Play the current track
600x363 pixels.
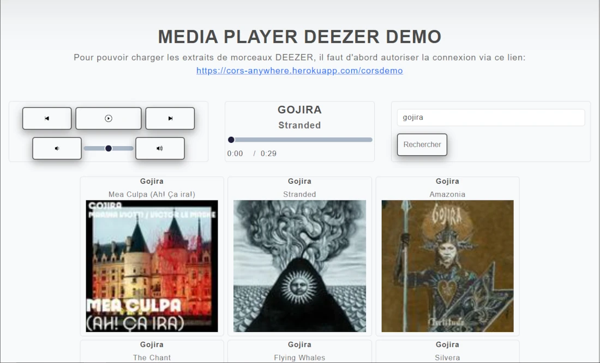(x=109, y=119)
